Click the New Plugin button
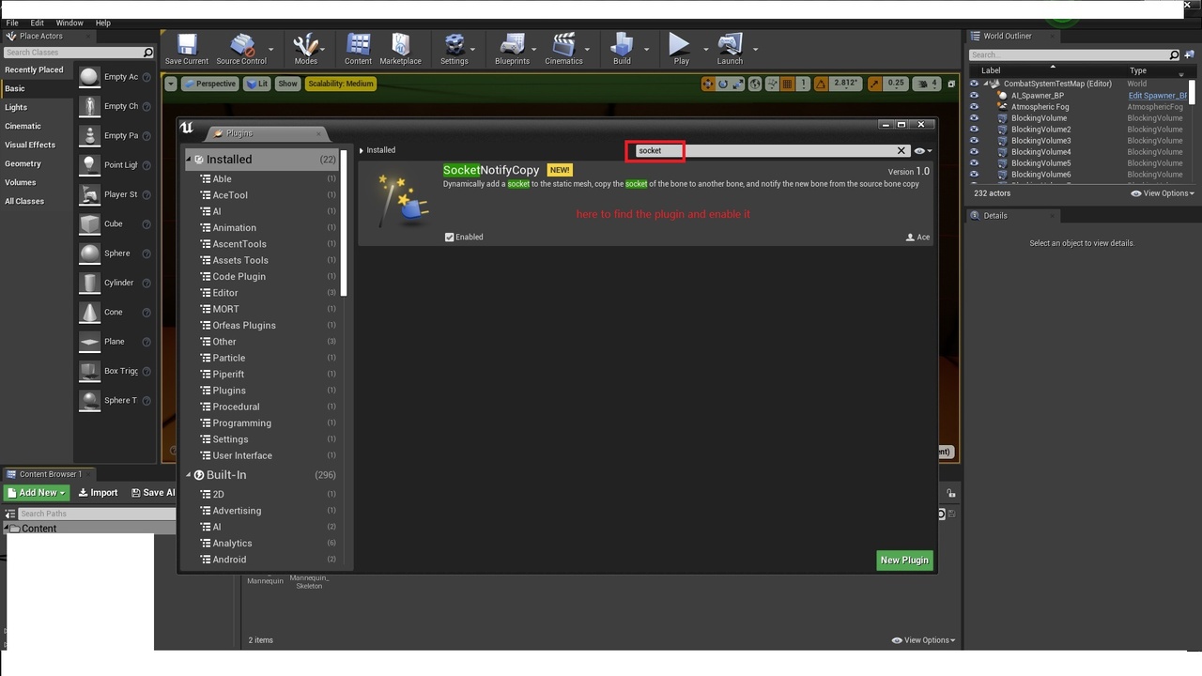This screenshot has height=676, width=1202. pos(904,561)
